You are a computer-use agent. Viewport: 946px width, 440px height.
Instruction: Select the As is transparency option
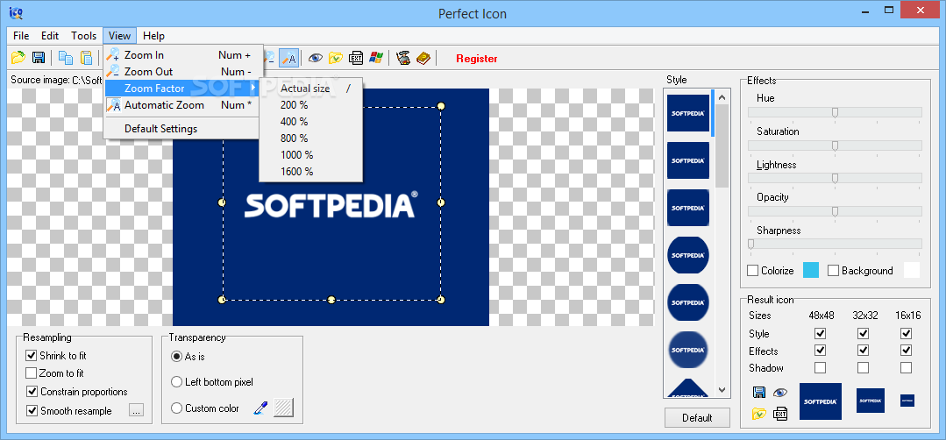(177, 356)
